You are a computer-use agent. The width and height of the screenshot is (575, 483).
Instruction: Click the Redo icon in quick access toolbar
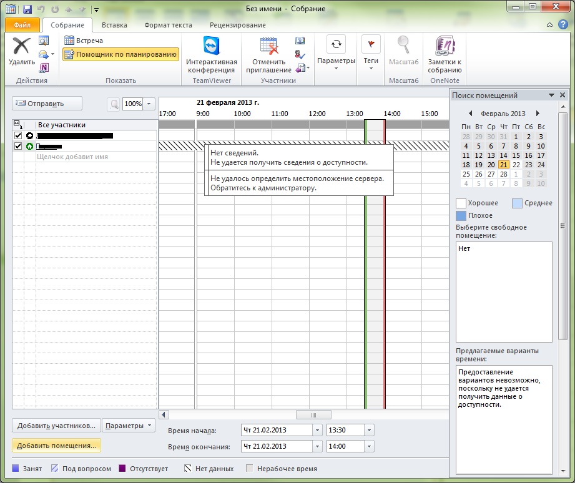click(55, 9)
